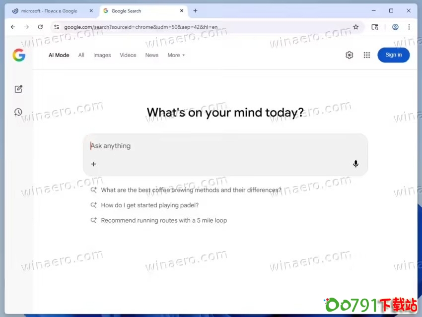Screen dimensions: 422x317
Task: Open a new browser tab
Action: coord(195,11)
